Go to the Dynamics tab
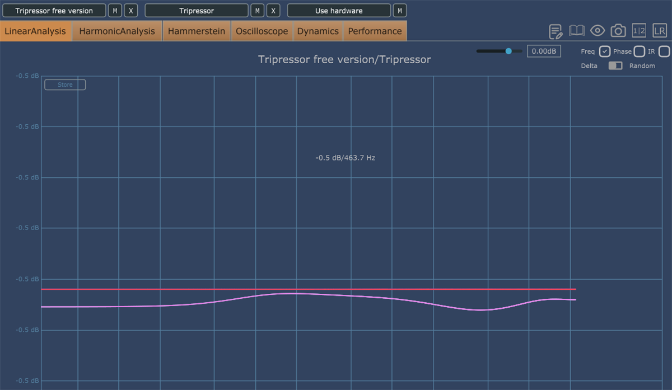 (x=318, y=31)
